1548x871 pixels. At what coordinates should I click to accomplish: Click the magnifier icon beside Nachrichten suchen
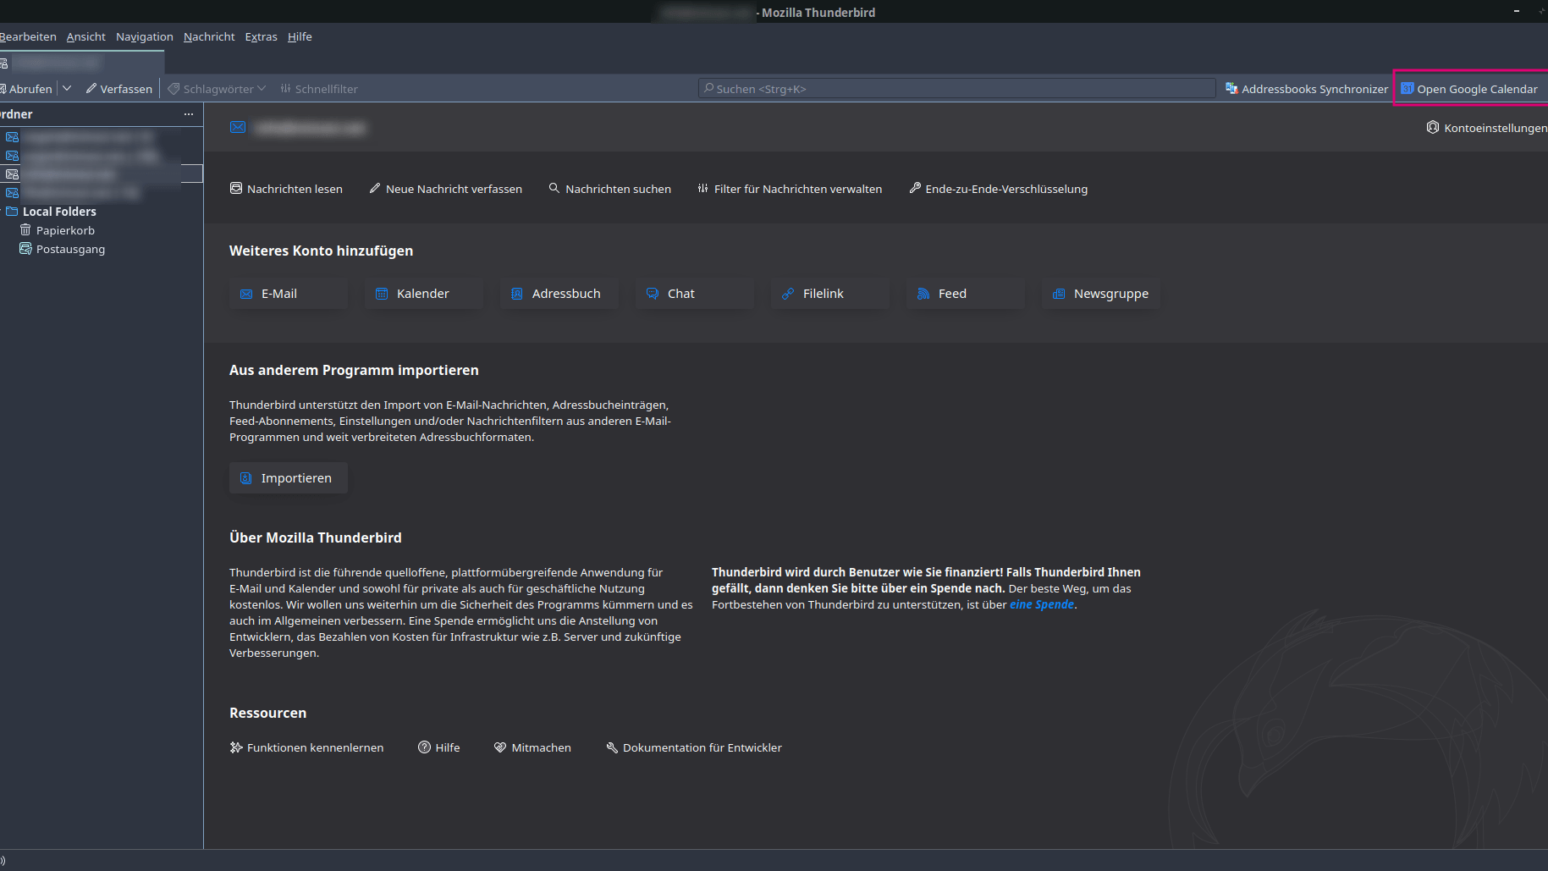click(x=554, y=188)
